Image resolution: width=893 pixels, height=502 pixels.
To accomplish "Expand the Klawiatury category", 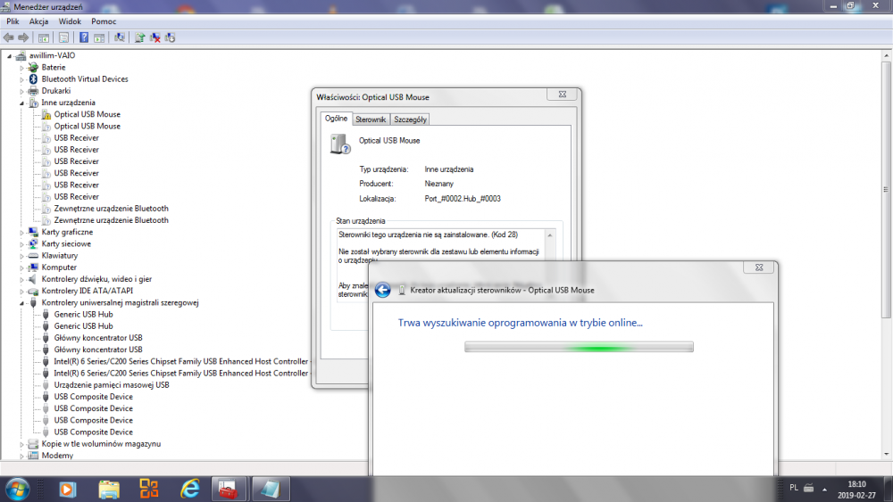I will [22, 255].
